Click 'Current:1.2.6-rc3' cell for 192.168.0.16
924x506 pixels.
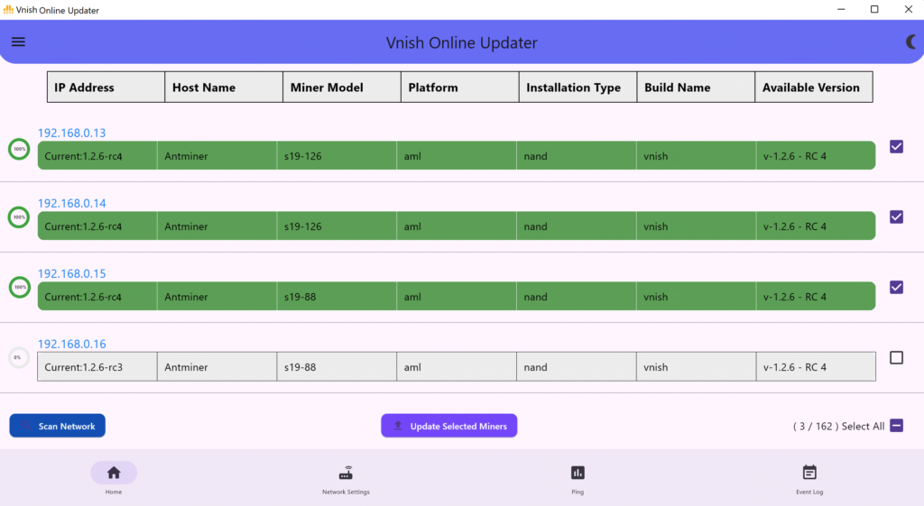pos(97,367)
